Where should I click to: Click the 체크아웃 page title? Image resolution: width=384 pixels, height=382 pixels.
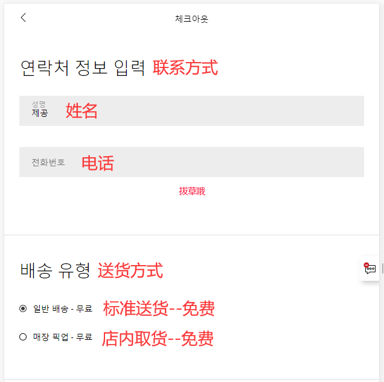[x=191, y=19]
